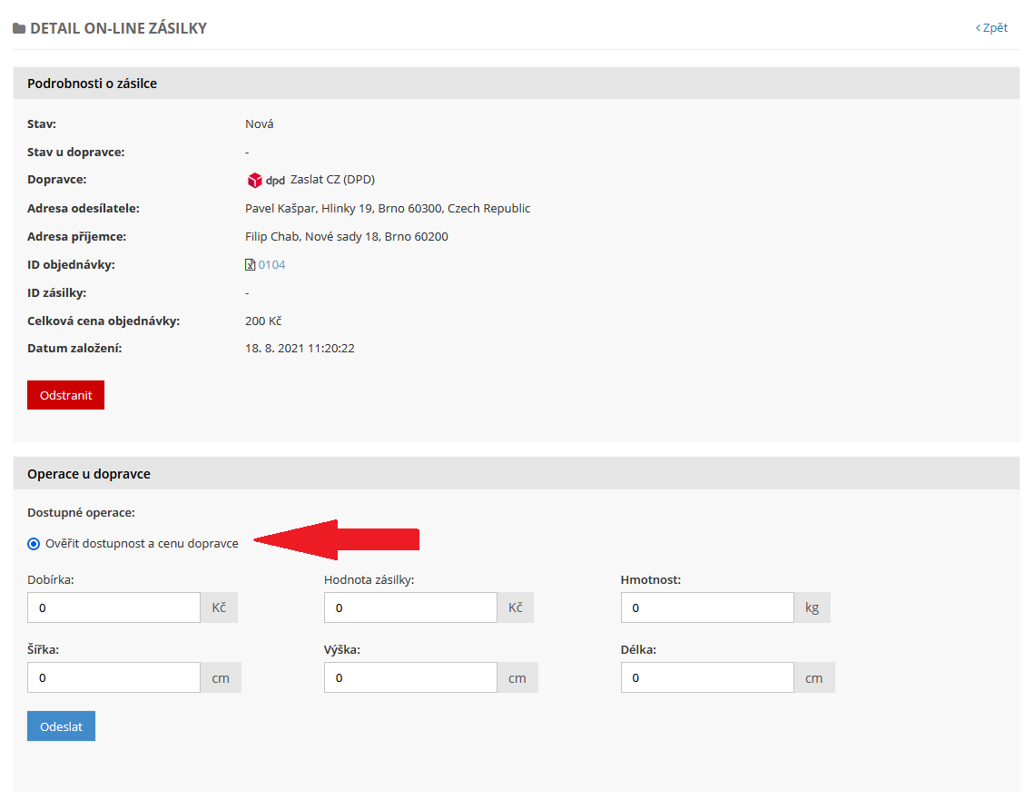The width and height of the screenshot is (1034, 800).
Task: Select Ověřit dostupnost a cenu dopravce radio
Action: (34, 544)
